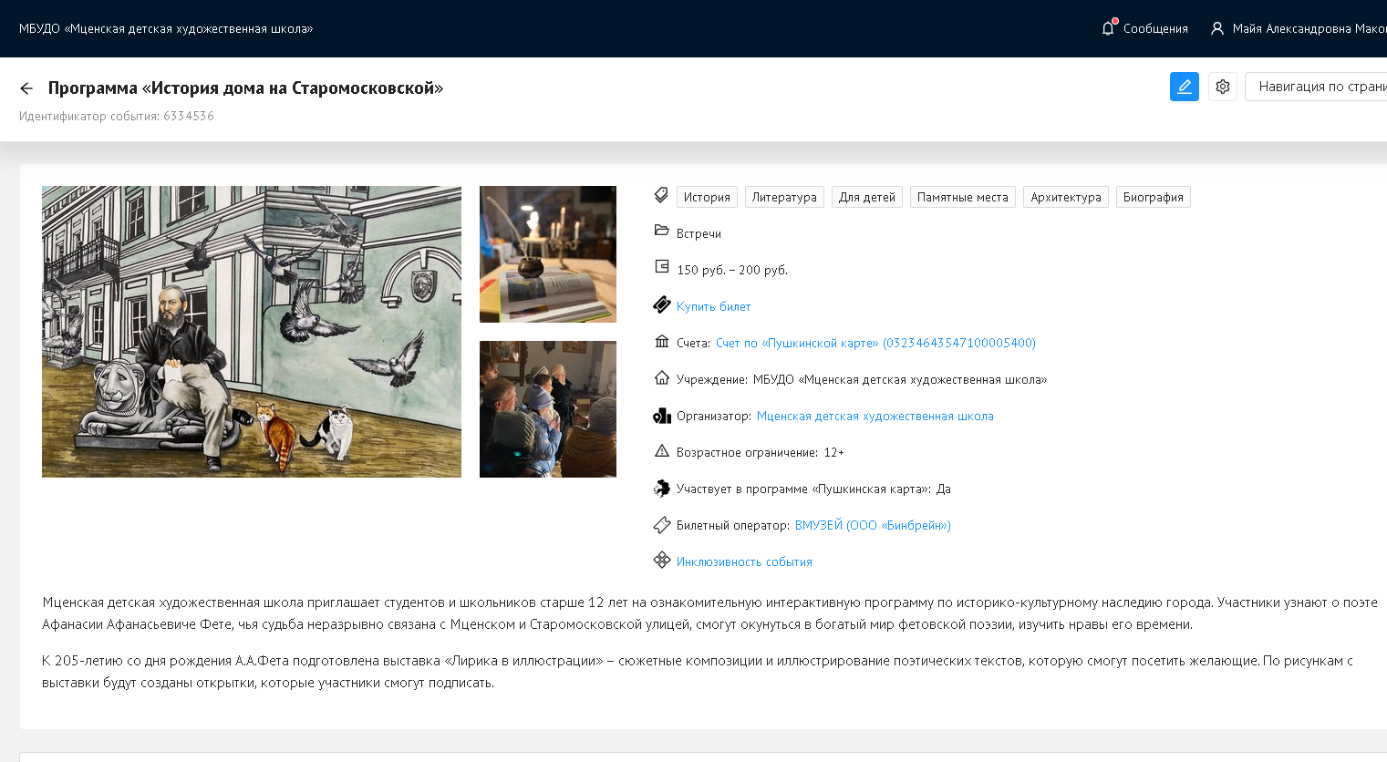Click the Инклюзивность события link

click(743, 561)
